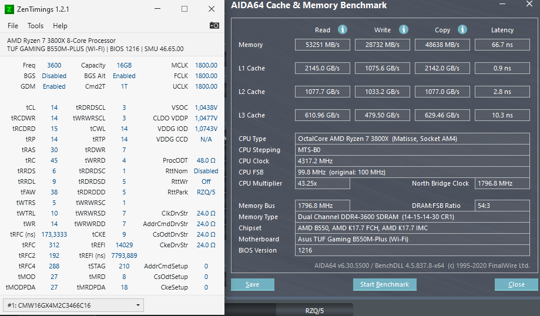Viewport: 540px width, 316px height.
Task: Click the DRAM:FSB Ratio field 54:3
Action: [502, 206]
